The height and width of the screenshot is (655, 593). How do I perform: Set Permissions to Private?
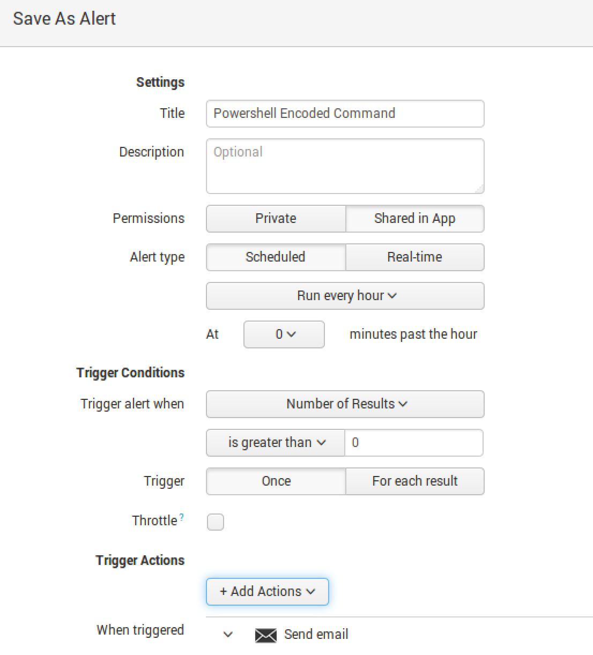276,219
